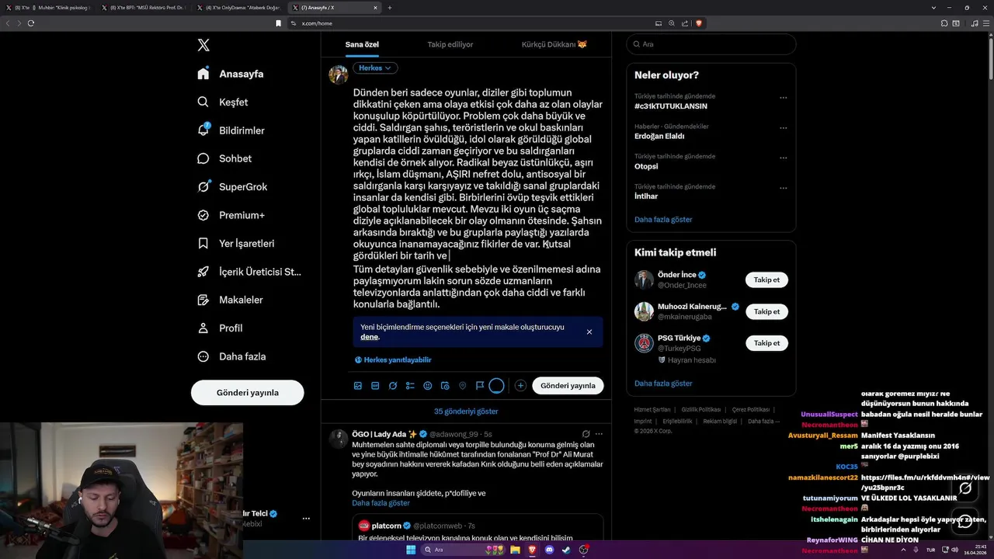Viewport: 994px width, 559px height.
Task: Open Premium+ in the sidebar
Action: [231, 215]
